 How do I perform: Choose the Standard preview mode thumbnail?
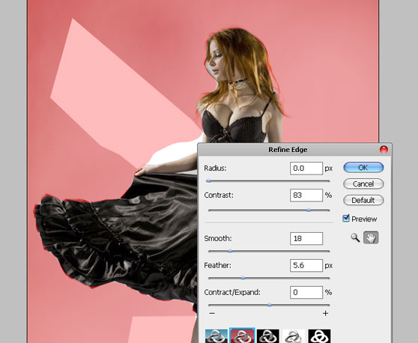coord(216,336)
